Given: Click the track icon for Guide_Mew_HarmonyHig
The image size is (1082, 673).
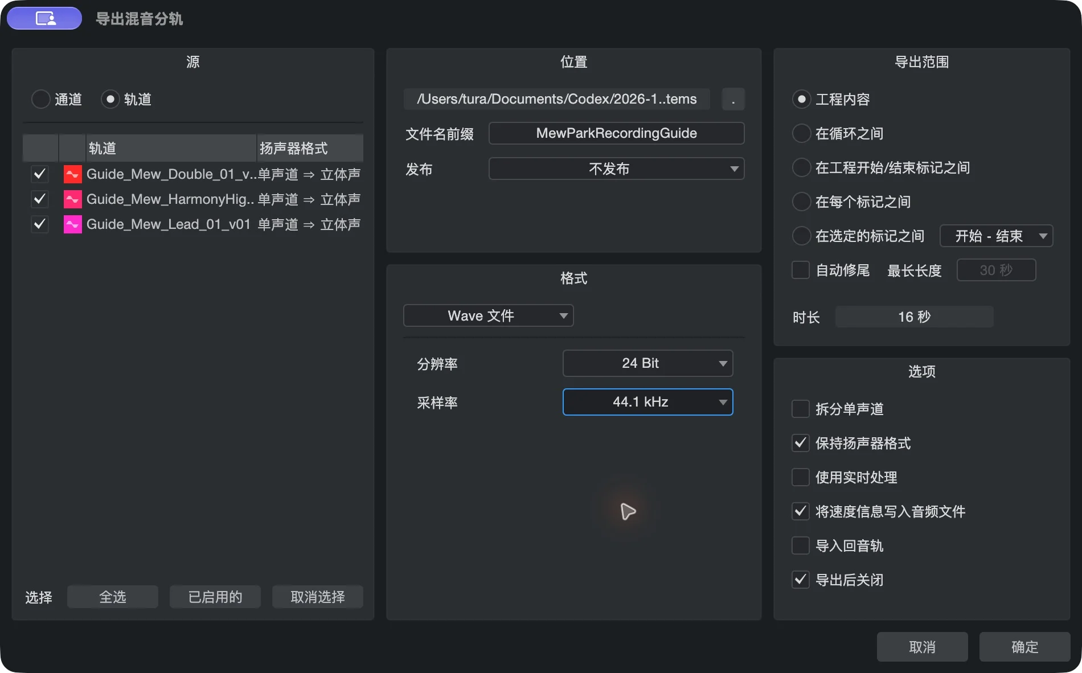Looking at the screenshot, I should (72, 199).
